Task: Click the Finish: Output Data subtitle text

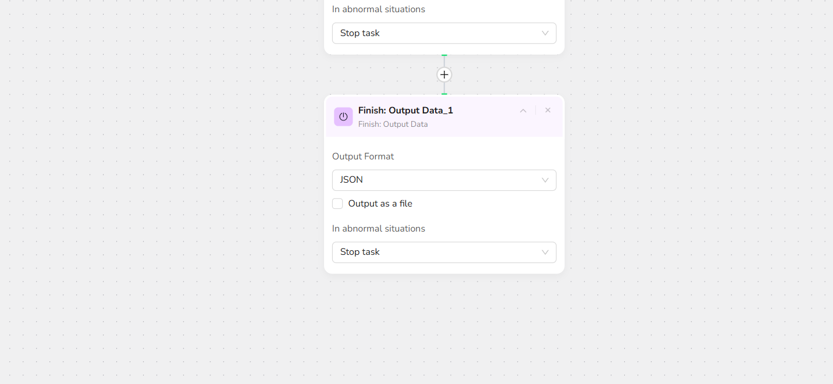Action: (x=393, y=125)
